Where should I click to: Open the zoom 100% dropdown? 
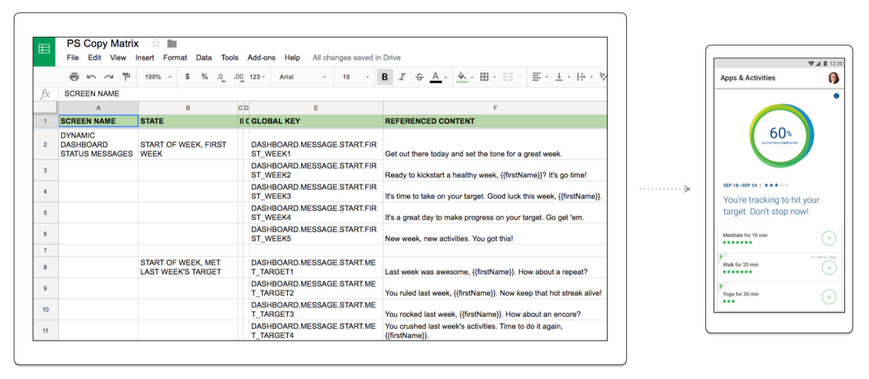(158, 77)
